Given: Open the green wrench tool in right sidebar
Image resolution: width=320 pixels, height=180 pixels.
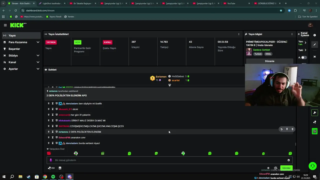Looking at the screenshot, I should [x=314, y=112].
